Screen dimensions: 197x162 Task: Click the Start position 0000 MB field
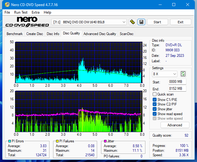[177, 82]
